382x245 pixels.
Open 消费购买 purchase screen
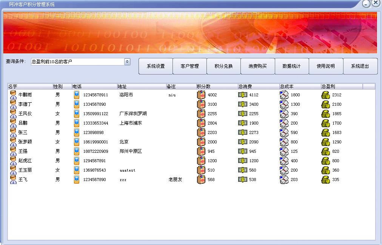[257, 66]
